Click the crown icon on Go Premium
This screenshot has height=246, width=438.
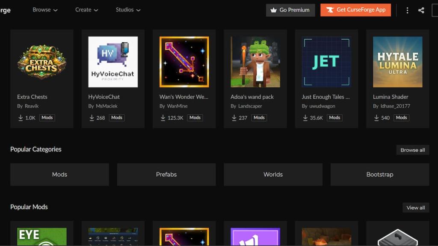(x=274, y=10)
